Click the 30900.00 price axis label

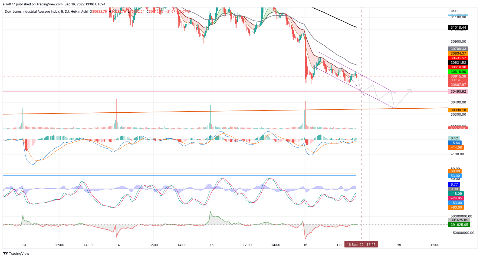458,42
